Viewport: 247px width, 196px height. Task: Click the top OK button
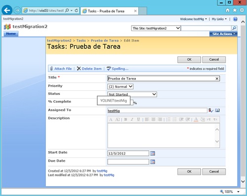click(x=189, y=60)
